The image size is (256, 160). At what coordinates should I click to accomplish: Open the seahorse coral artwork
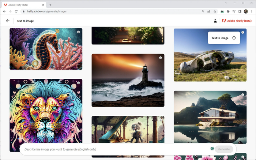46,49
